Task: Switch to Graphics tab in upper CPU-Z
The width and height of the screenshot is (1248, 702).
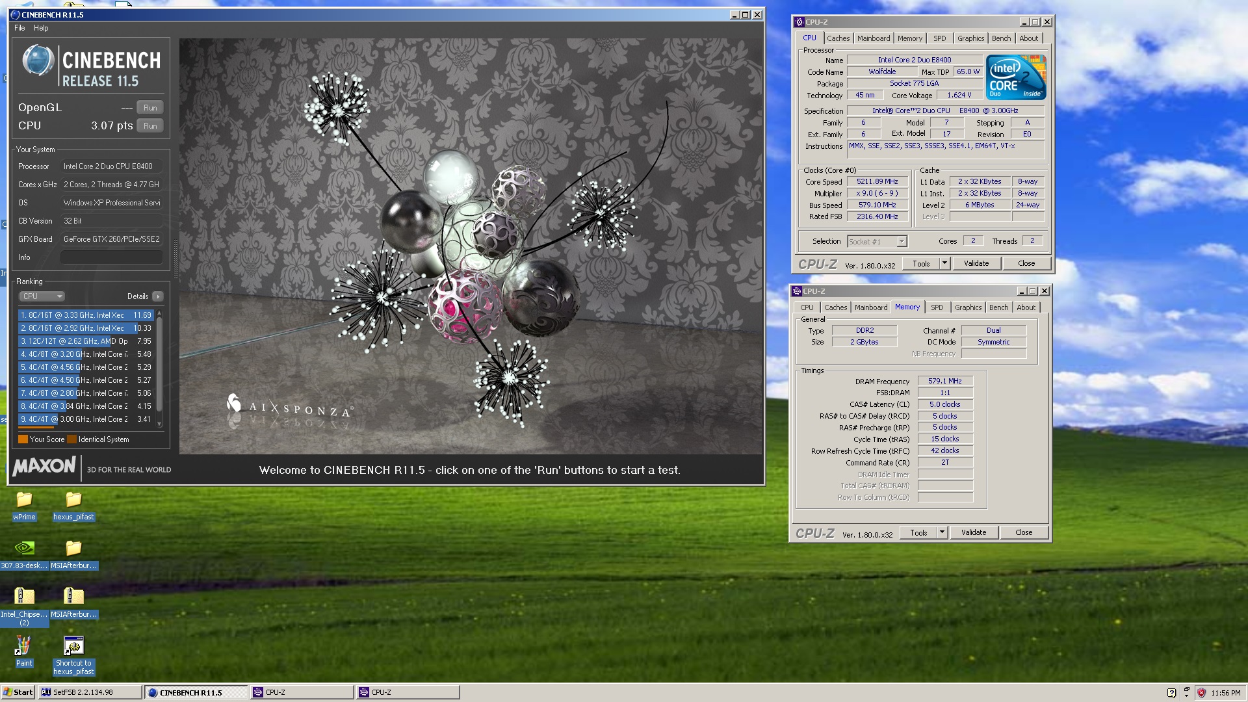Action: click(970, 38)
